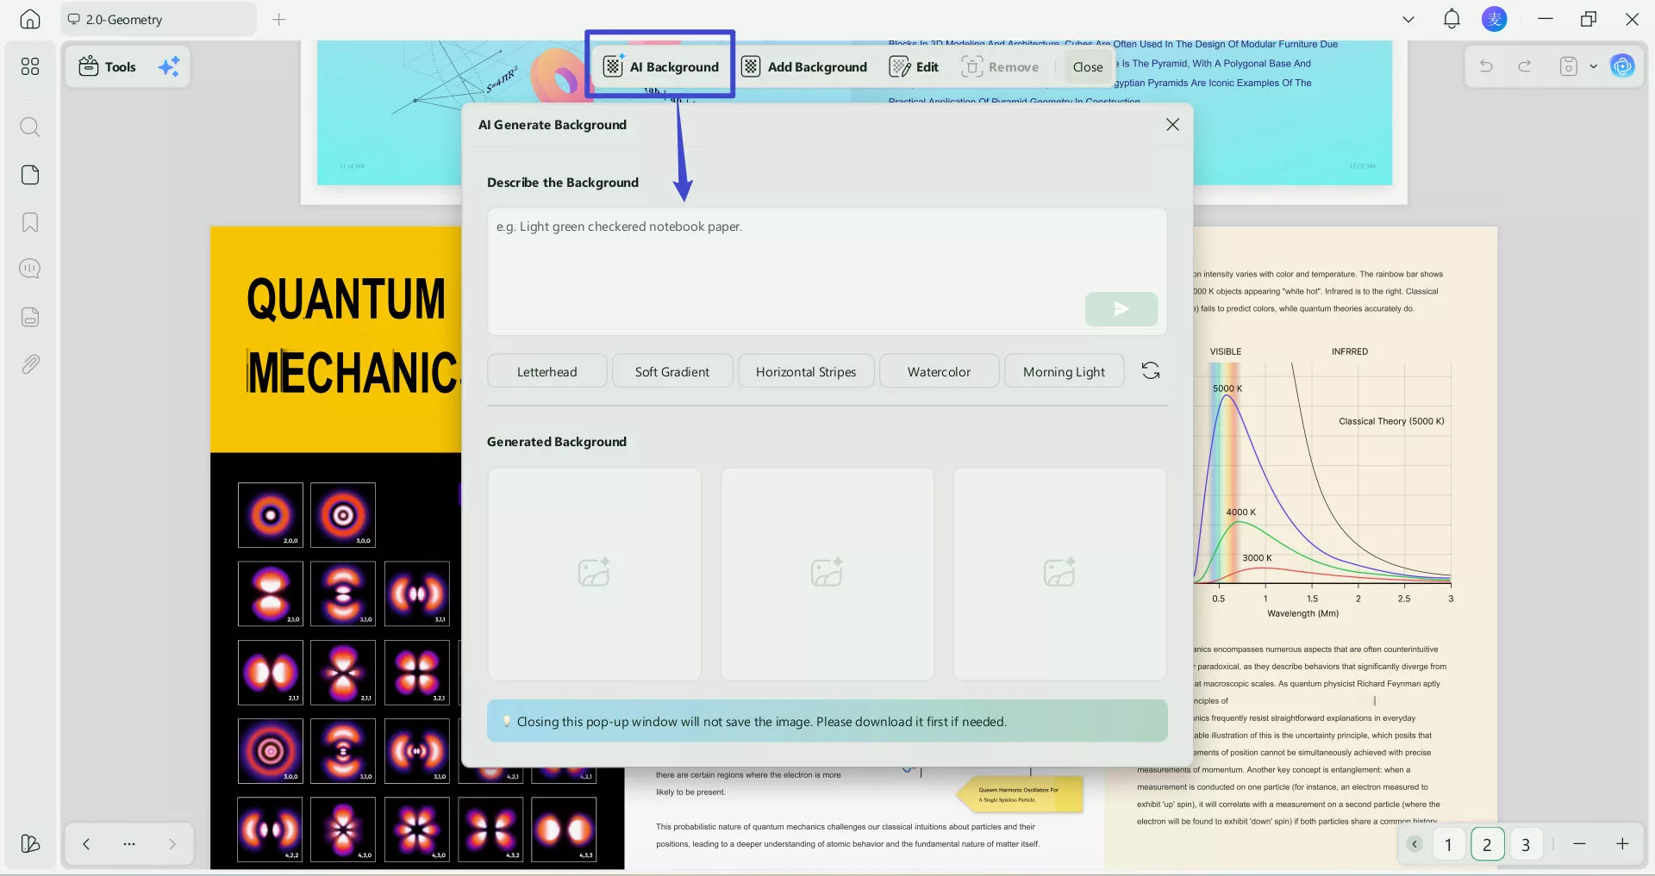Viewport: 1655px width, 876px height.
Task: Click the Generated Background heading
Action: coord(557,442)
